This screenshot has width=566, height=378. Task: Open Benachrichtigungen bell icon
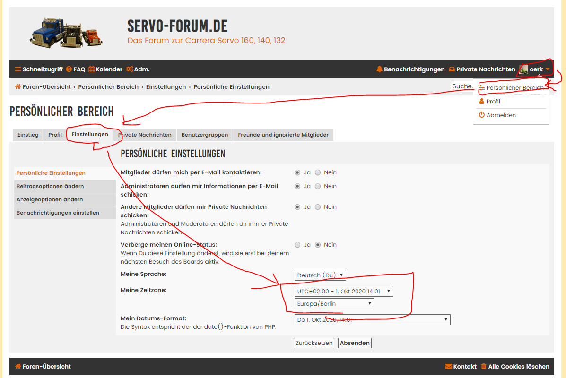(379, 69)
